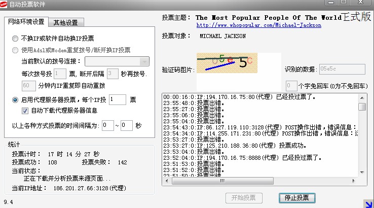374x208 pixels.
Task: Focus the minimum vote interval seconds field
Action: click(107, 125)
